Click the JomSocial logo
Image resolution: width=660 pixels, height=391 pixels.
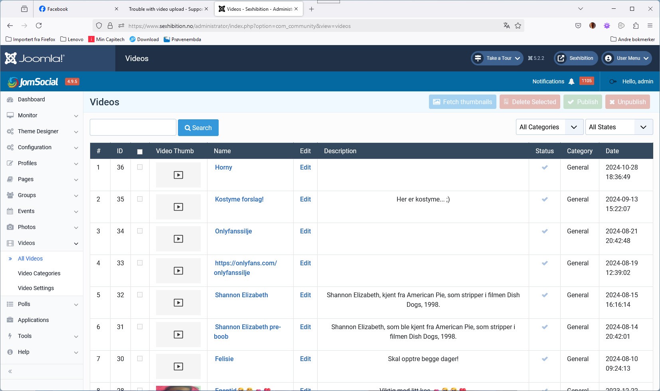pyautogui.click(x=33, y=82)
